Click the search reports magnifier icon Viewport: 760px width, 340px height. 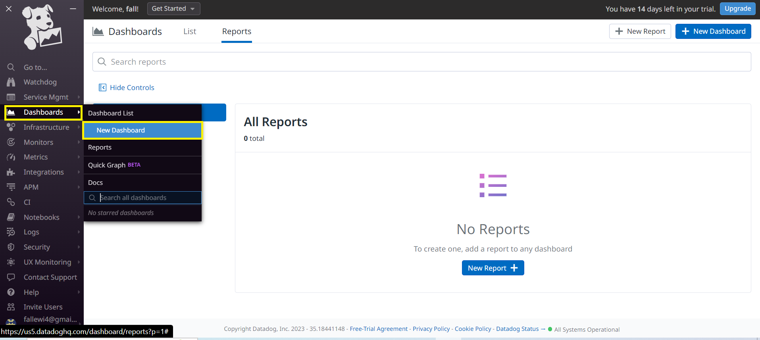[x=102, y=61]
